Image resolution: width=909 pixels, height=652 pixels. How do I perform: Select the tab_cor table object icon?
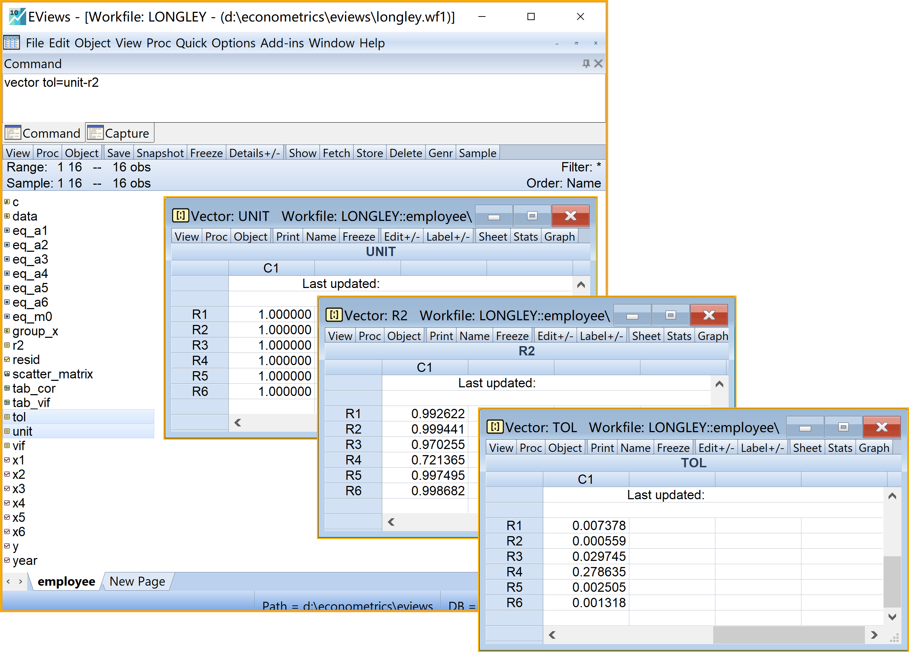coord(7,388)
